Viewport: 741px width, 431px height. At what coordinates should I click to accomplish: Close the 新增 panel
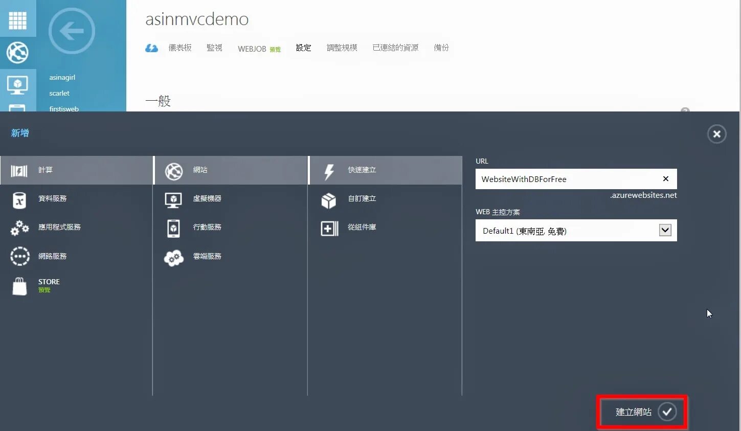tap(717, 134)
